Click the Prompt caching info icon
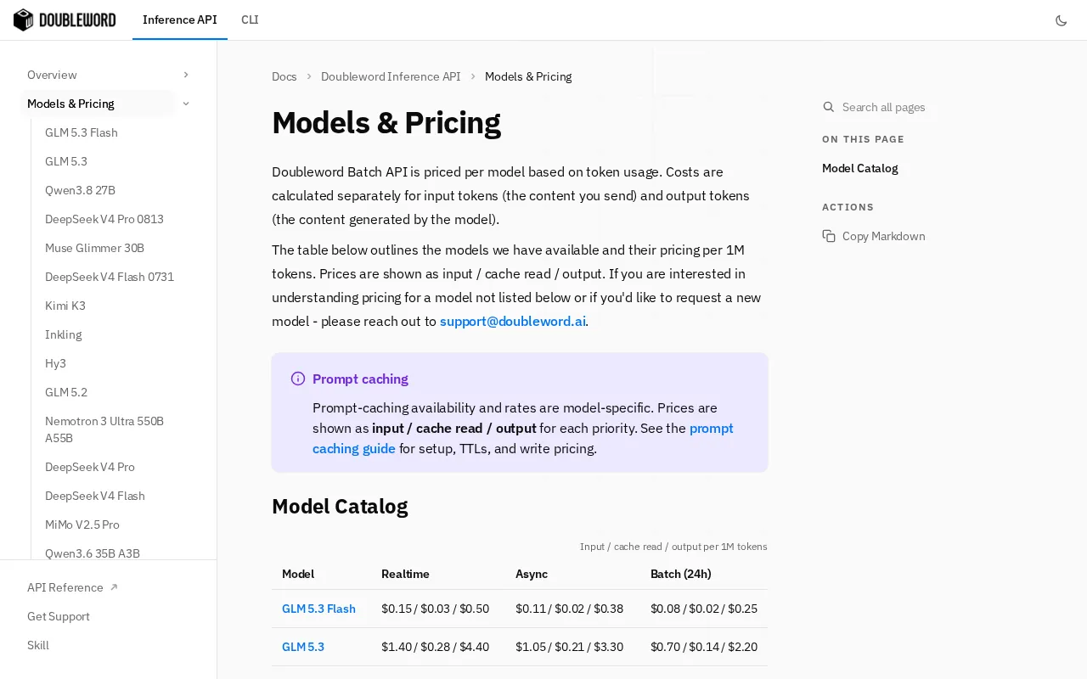 click(298, 379)
